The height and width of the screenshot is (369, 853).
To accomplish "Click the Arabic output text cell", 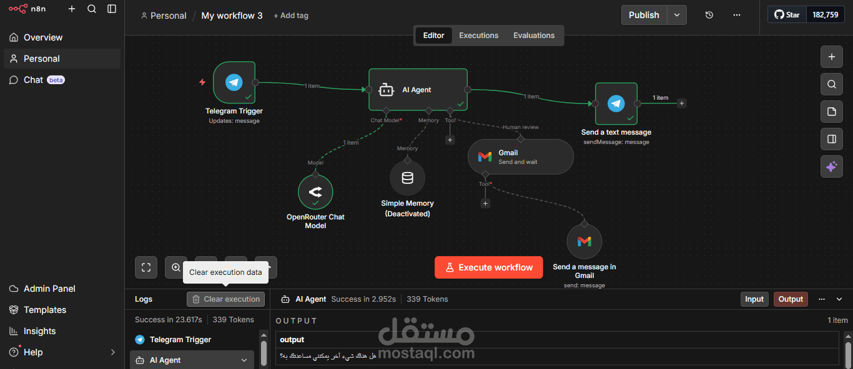I will click(557, 357).
